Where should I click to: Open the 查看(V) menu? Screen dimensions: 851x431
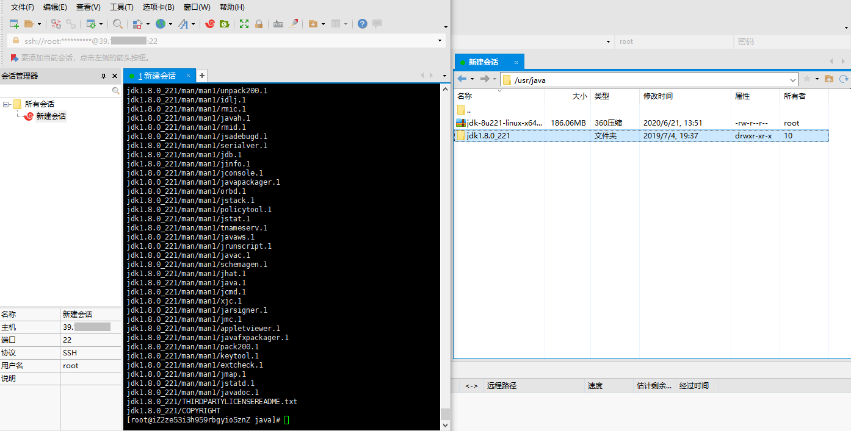[x=88, y=7]
